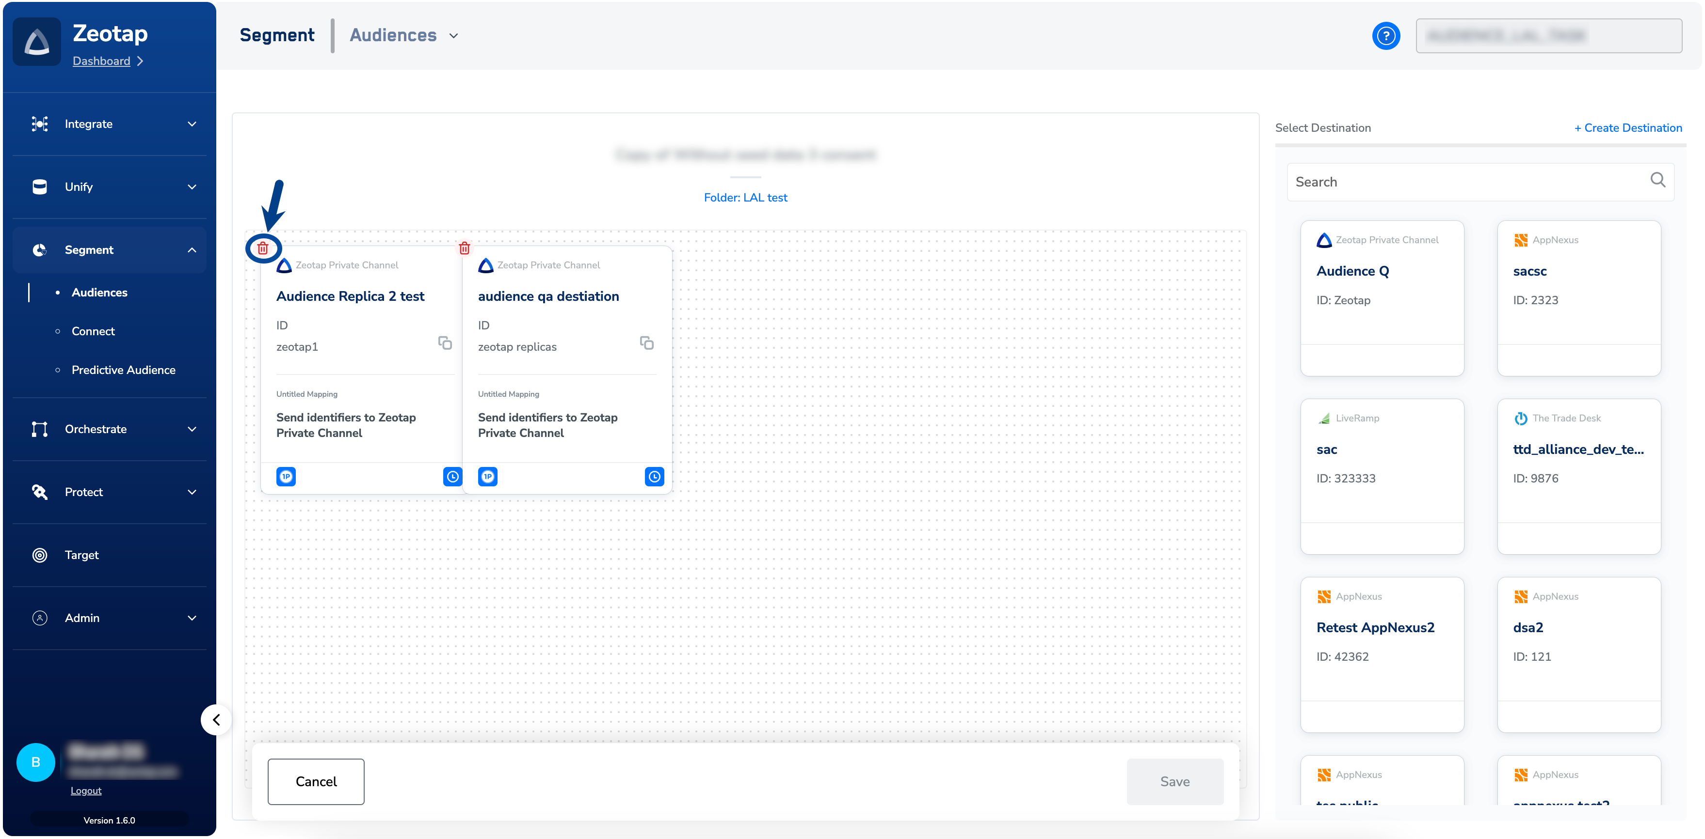Go to Connect under Segment
Image resolution: width=1705 pixels, height=839 pixels.
pyautogui.click(x=93, y=331)
